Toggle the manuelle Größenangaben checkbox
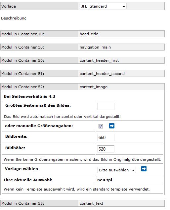The height and width of the screenshot is (210, 170). coord(101,126)
